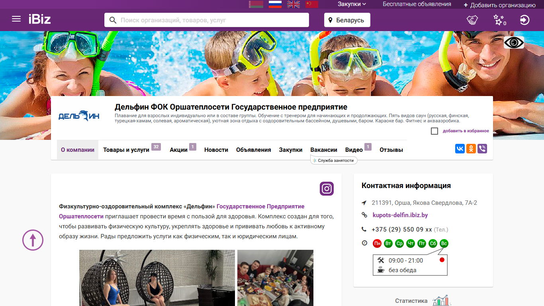This screenshot has height=306, width=544.
Task: Click Служба занятости tooltip badge
Action: click(x=333, y=160)
